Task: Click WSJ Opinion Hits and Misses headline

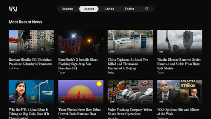Action: tap(178, 112)
